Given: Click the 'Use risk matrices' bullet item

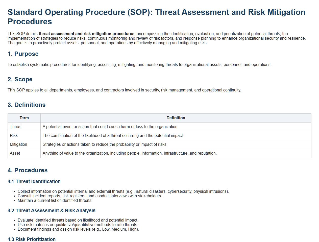Looking at the screenshot, I should [78, 225].
